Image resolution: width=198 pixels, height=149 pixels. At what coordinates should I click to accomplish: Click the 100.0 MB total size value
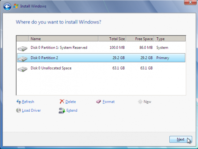[x=117, y=48]
